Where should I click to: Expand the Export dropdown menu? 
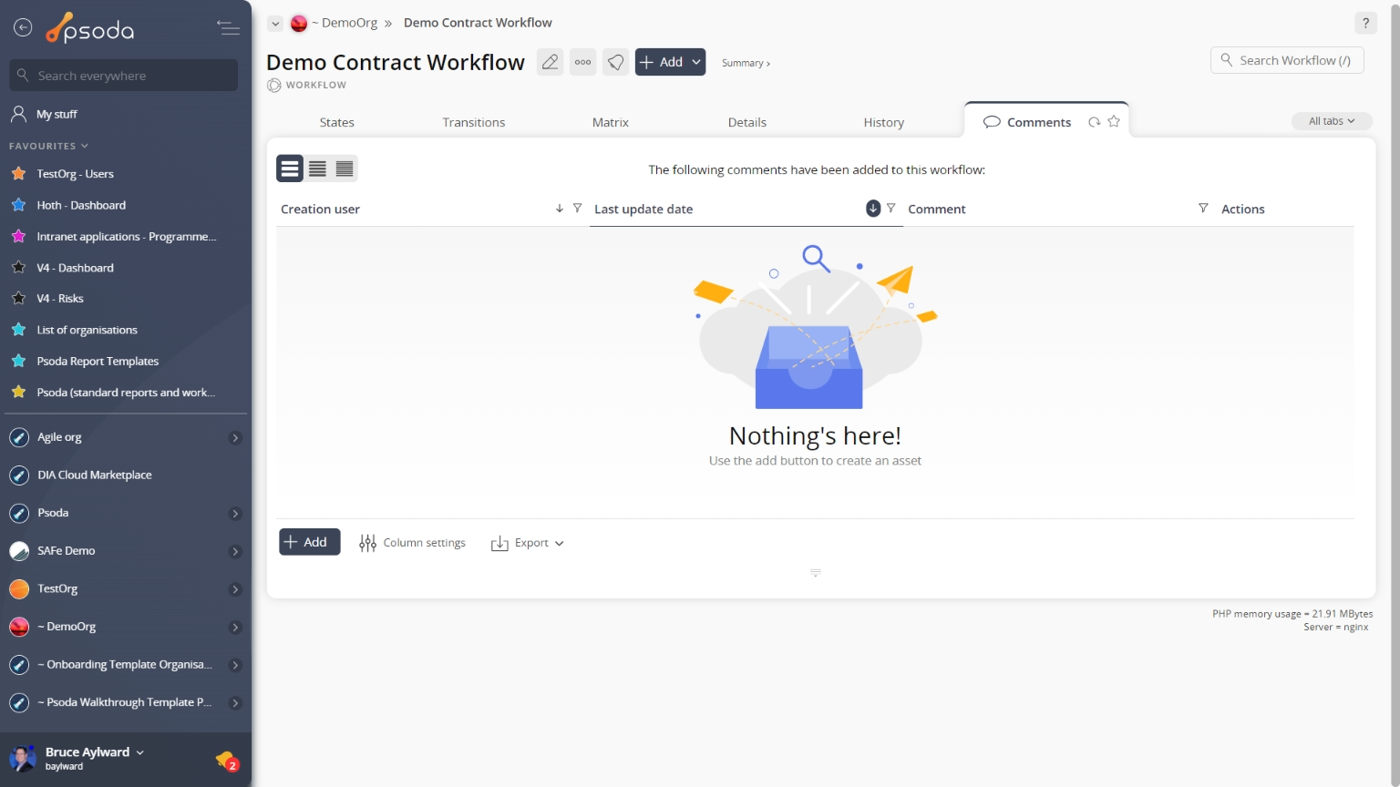528,543
